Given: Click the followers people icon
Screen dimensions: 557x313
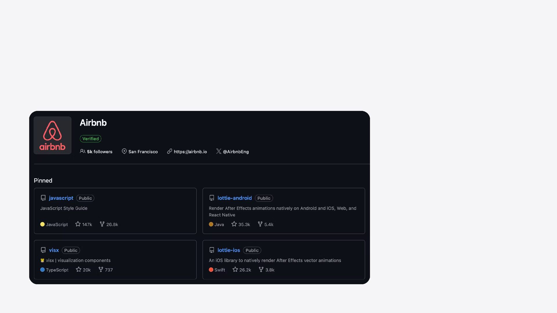Looking at the screenshot, I should pos(83,151).
